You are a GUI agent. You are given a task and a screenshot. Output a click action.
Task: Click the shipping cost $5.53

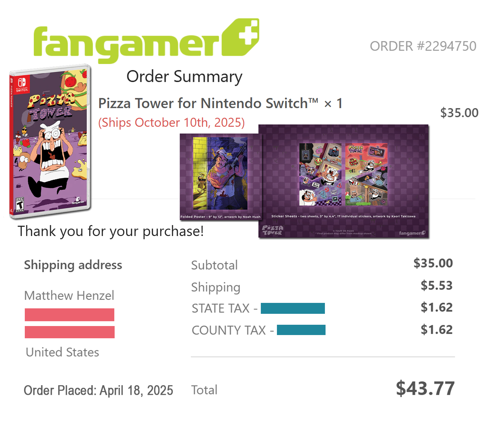436,286
